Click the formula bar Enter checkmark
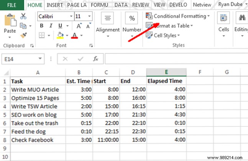 80,59
